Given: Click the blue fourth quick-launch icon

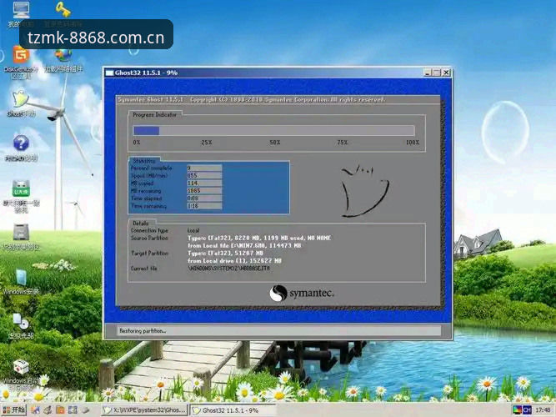Looking at the screenshot, I should point(73,409).
